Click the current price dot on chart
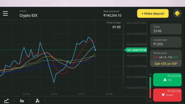 click(95, 50)
